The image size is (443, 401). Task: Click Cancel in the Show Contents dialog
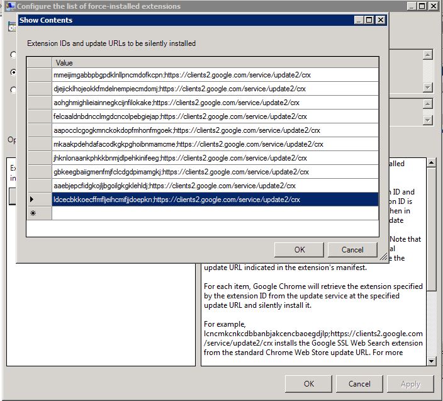tap(352, 250)
